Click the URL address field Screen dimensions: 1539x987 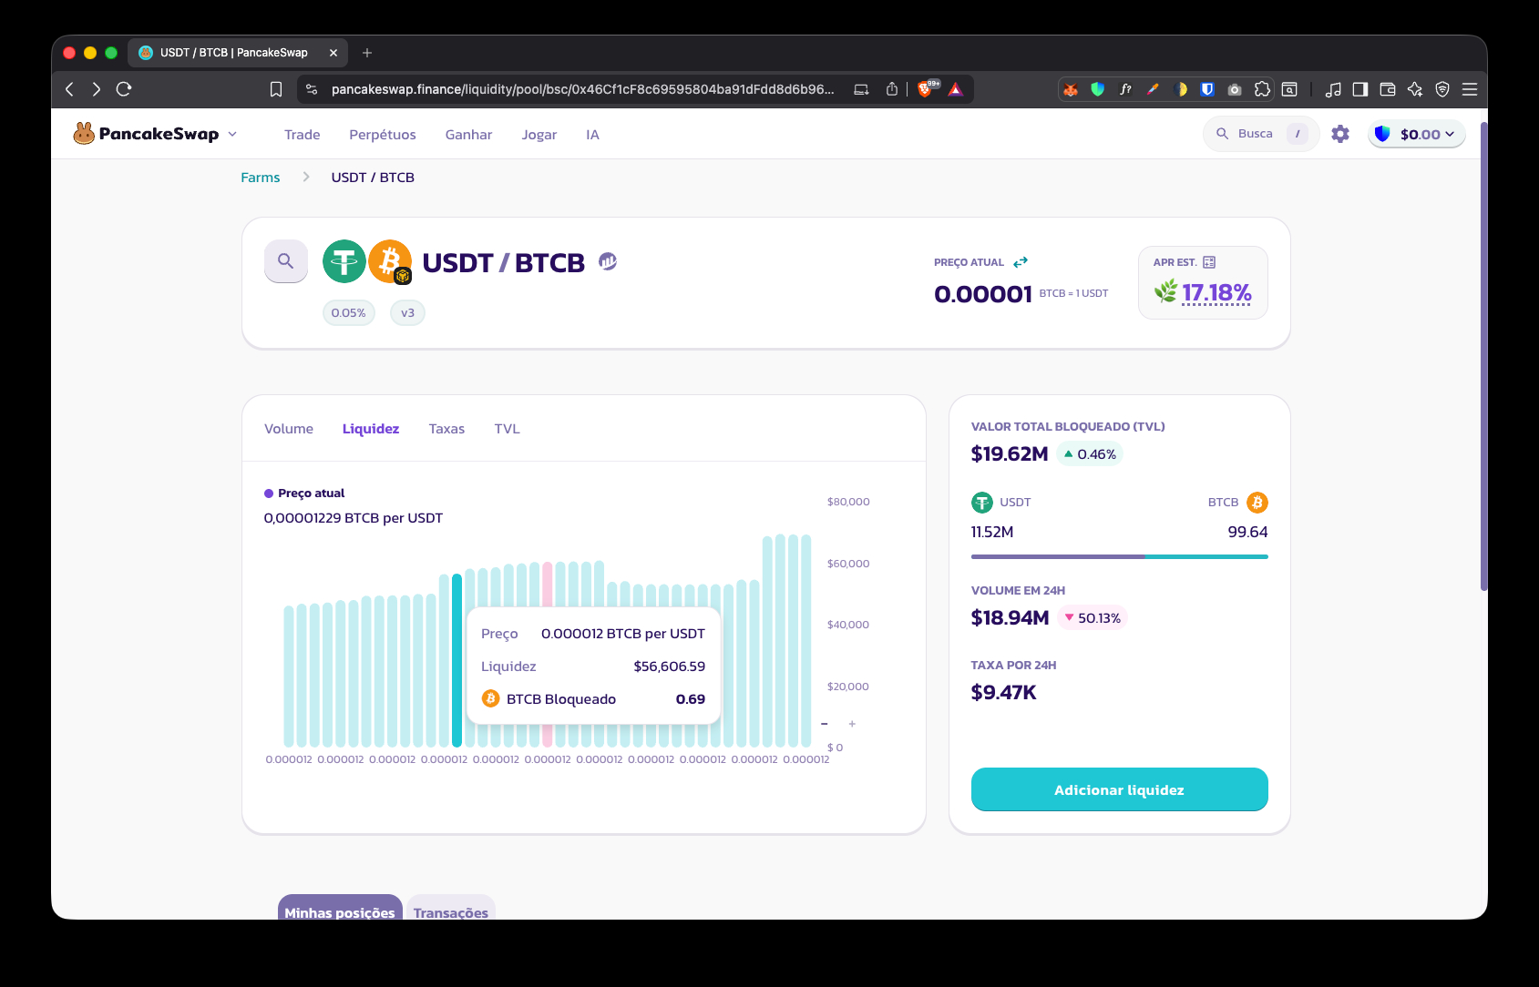[x=583, y=89]
